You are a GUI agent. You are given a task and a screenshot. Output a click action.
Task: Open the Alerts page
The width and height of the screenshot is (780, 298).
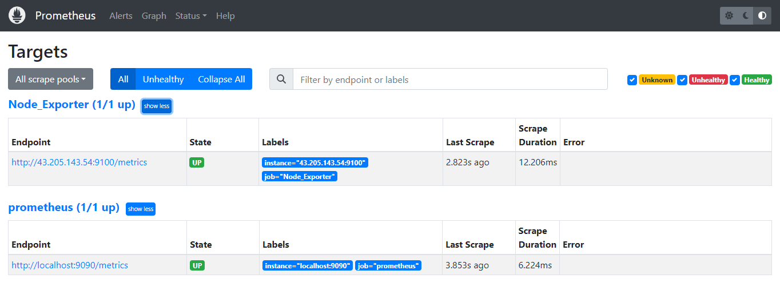click(121, 15)
